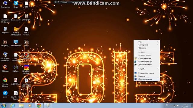Select the Обслужив... одним ще... shortcut
This screenshot has width=193, height=108.
tap(5, 57)
